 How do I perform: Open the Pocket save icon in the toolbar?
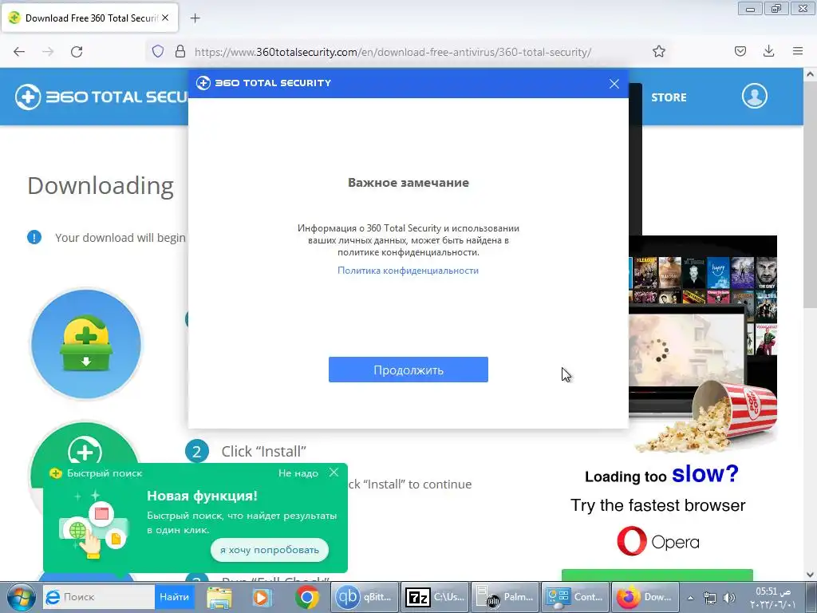click(740, 51)
